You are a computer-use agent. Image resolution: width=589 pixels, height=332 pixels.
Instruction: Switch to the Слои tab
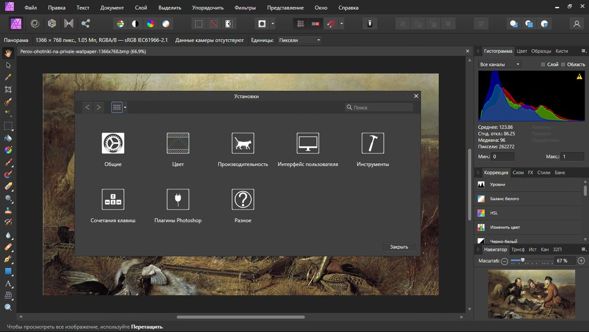tap(518, 172)
